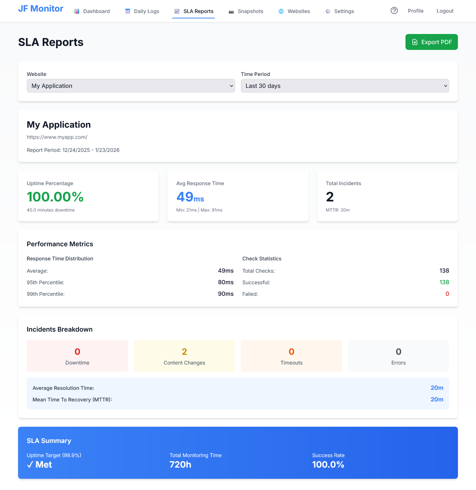Click the Uptime Percentage metric card
Screen dimensions: 476x490
pyautogui.click(x=88, y=196)
